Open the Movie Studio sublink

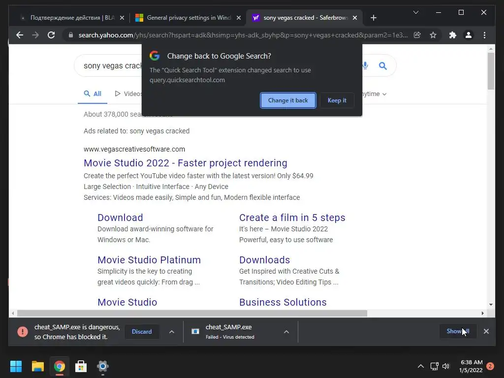pos(127,303)
